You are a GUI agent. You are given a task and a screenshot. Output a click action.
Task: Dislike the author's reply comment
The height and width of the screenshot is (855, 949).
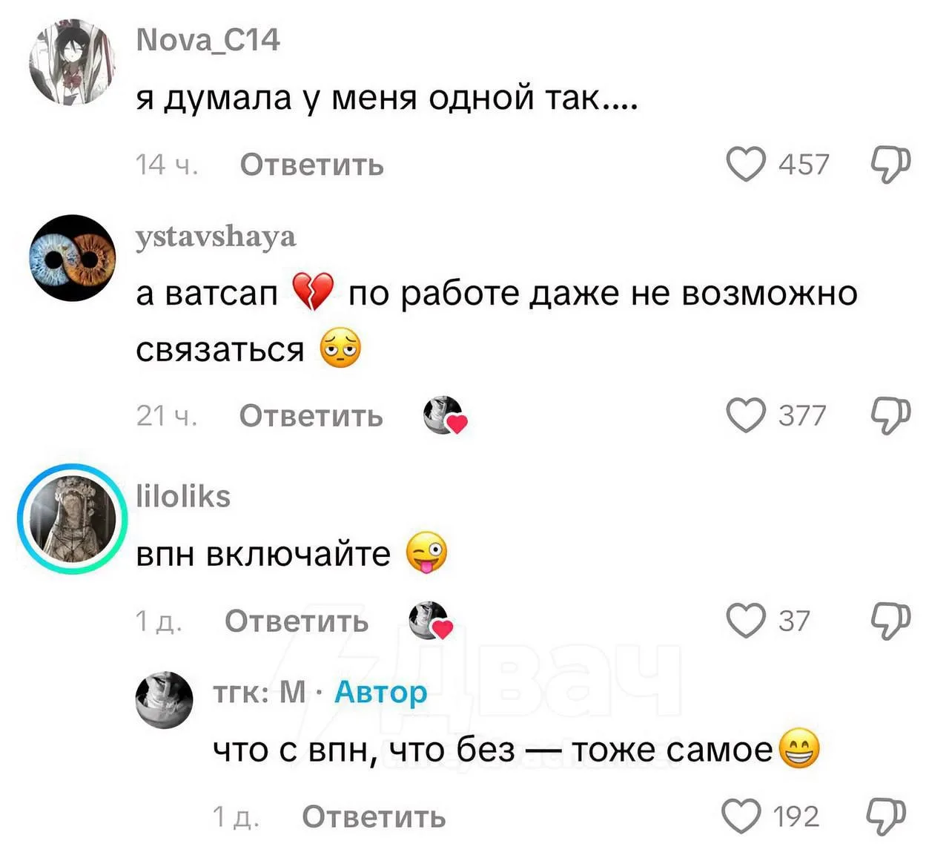pyautogui.click(x=886, y=816)
